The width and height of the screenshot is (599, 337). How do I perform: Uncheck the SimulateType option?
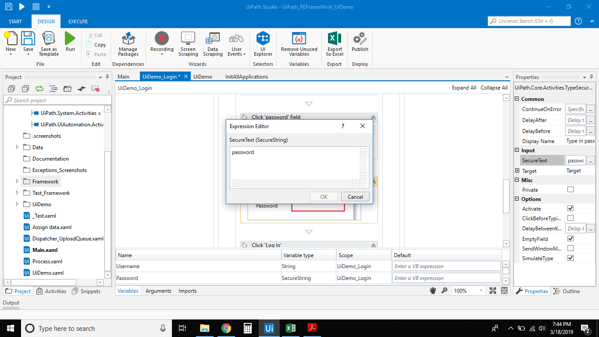[570, 258]
